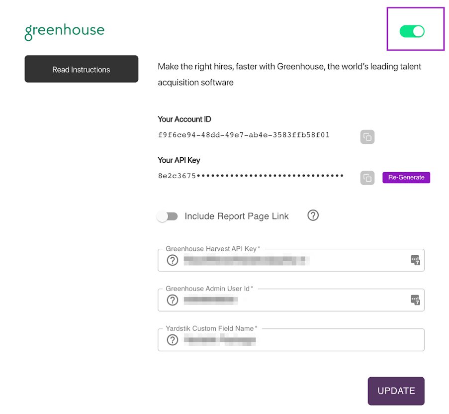The image size is (449, 414).
Task: Click the masked API Key value
Action: click(251, 176)
